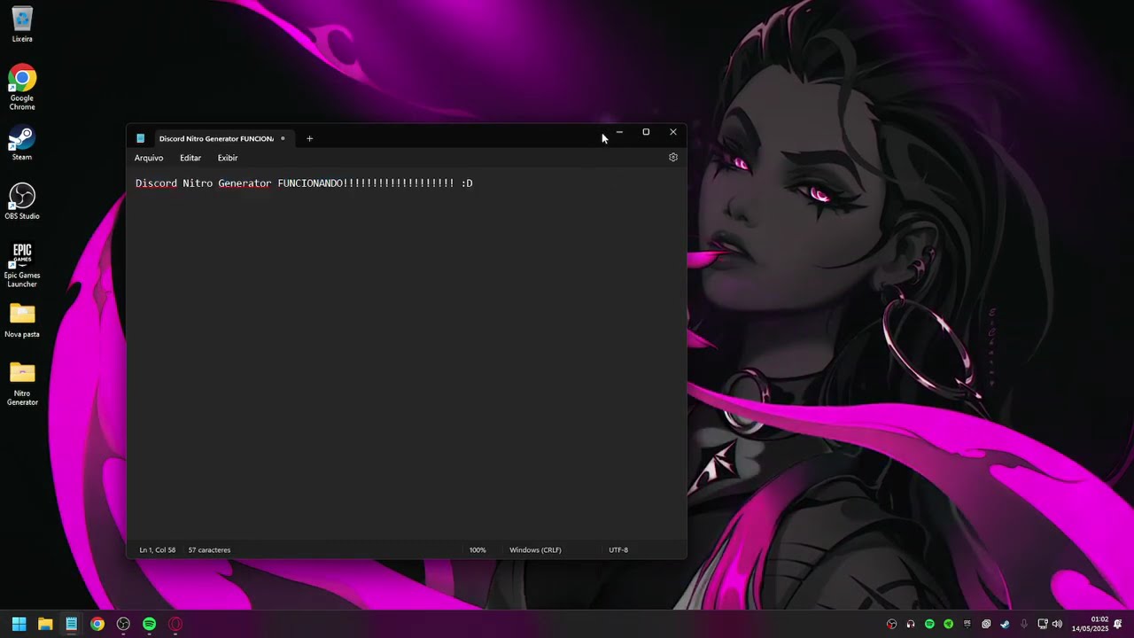Close the unsaved tab via its dot
The height and width of the screenshot is (638, 1134).
[x=283, y=138]
